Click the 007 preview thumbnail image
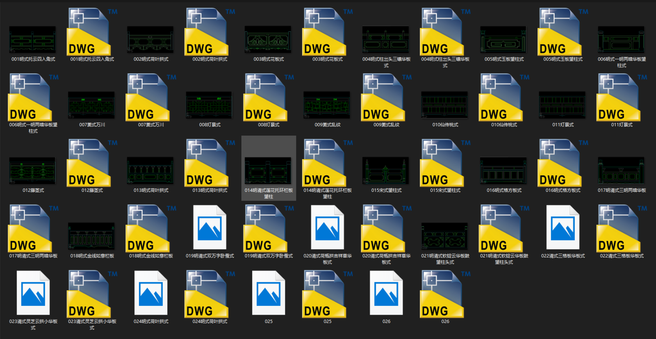 pos(91,105)
